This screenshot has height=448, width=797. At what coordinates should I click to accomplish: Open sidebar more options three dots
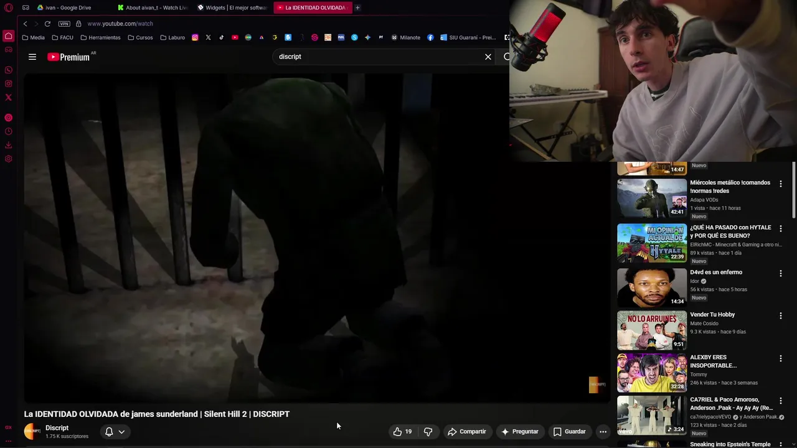click(8, 441)
